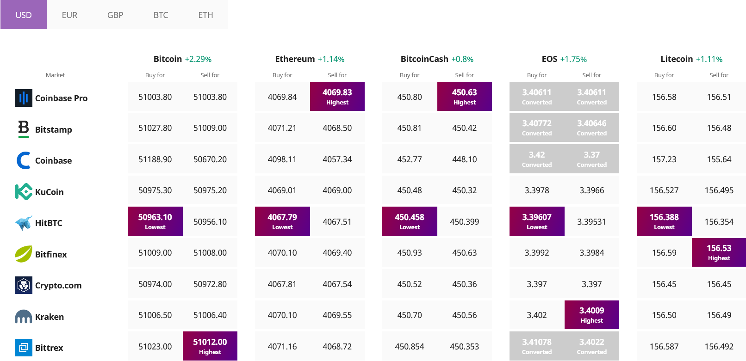Image resolution: width=746 pixels, height=361 pixels.
Task: Click the Market column header
Action: (55, 75)
